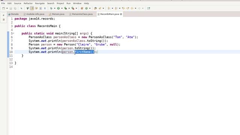
Task: Click the Forward navigation arrow icon
Action: pyautogui.click(x=139, y=8)
